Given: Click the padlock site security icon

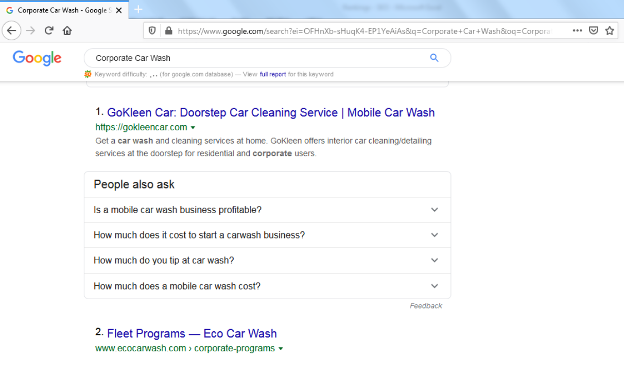Looking at the screenshot, I should (168, 31).
